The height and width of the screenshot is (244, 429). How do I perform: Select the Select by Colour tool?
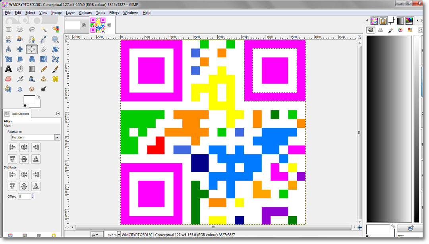click(x=55, y=29)
